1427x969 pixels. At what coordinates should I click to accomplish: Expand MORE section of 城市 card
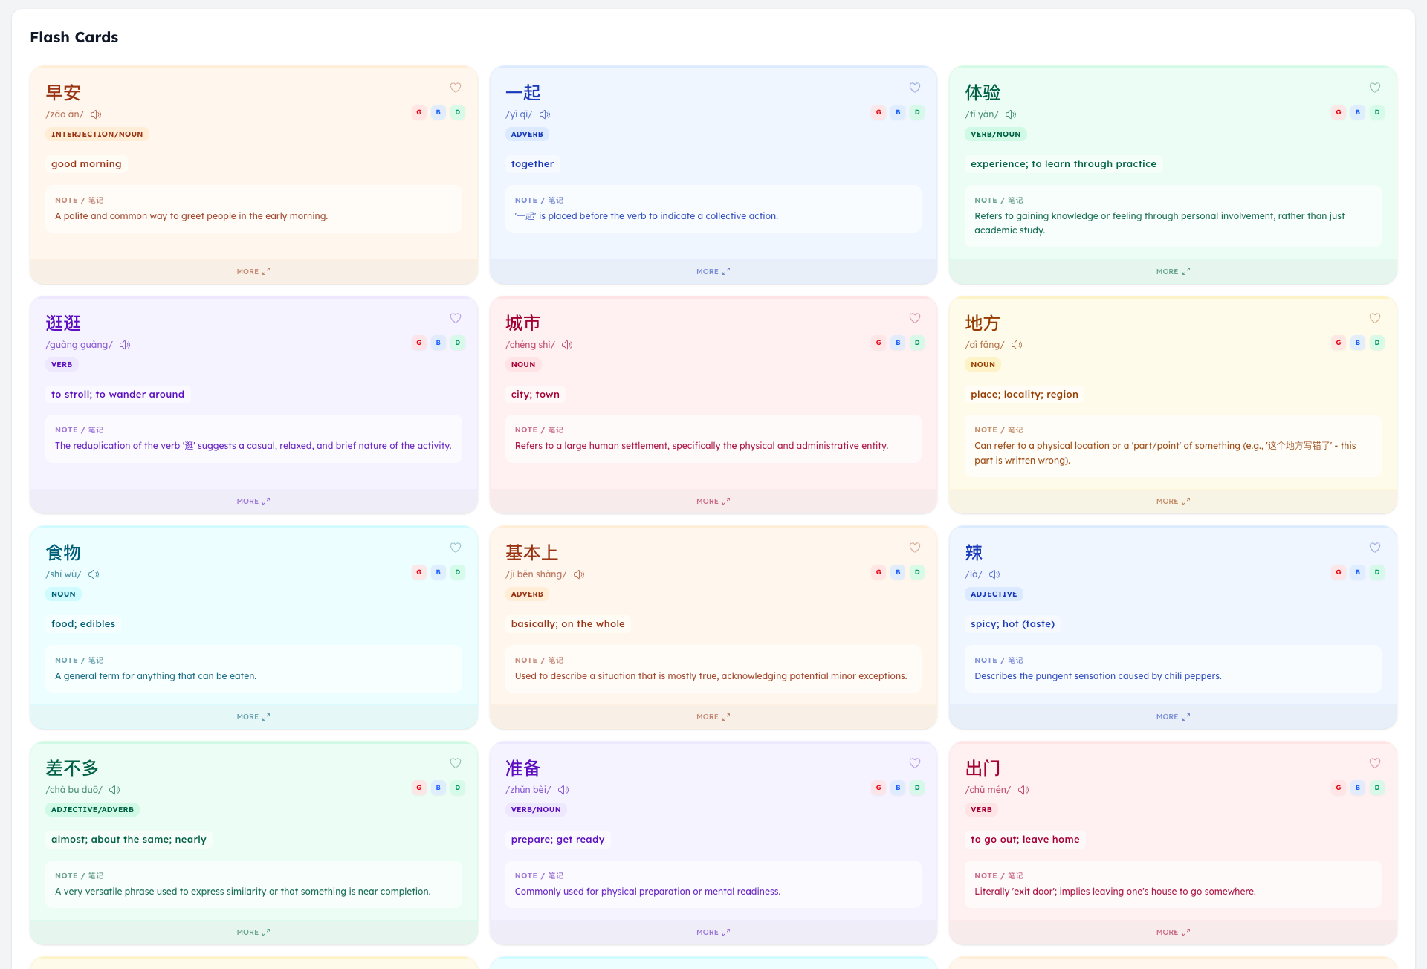click(x=713, y=502)
